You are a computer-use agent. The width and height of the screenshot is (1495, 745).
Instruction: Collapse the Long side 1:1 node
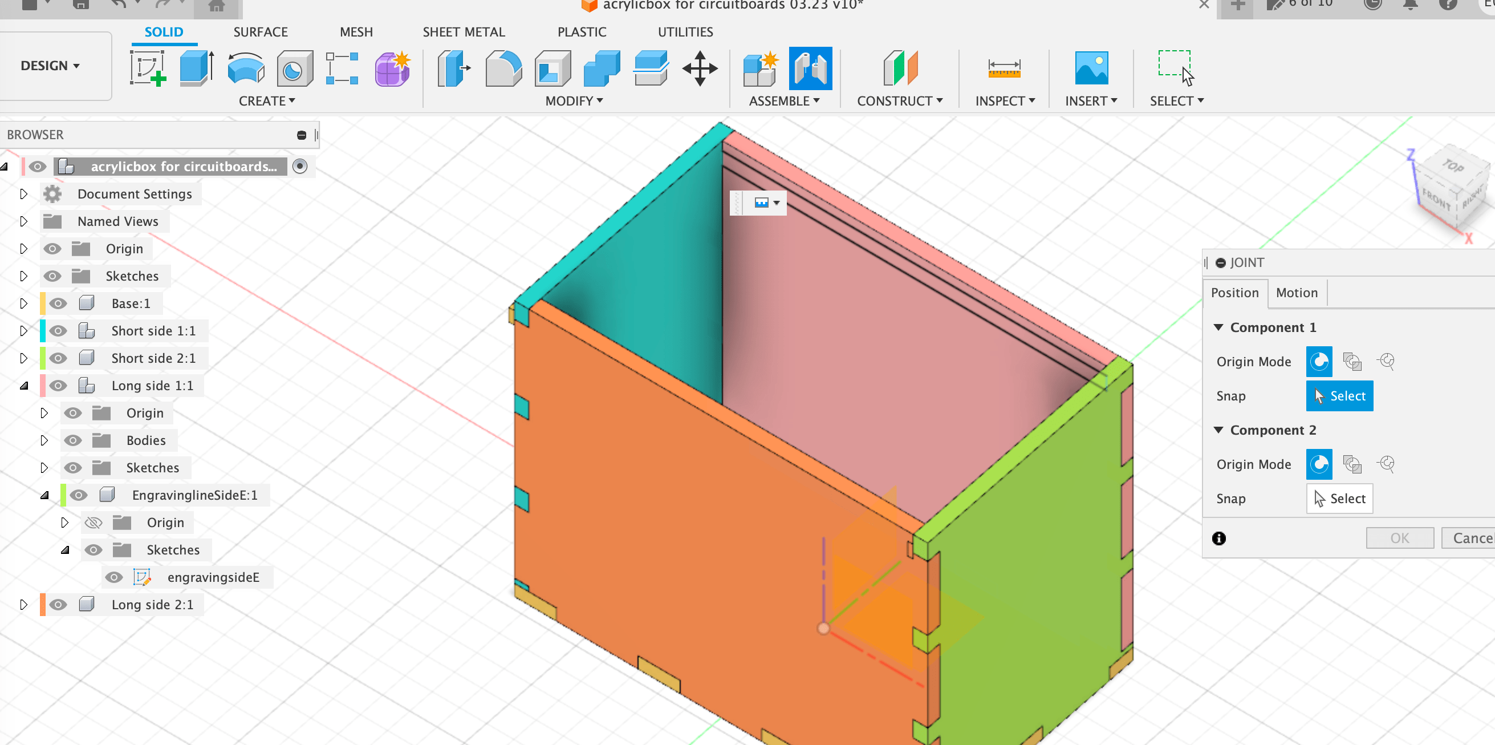tap(24, 386)
